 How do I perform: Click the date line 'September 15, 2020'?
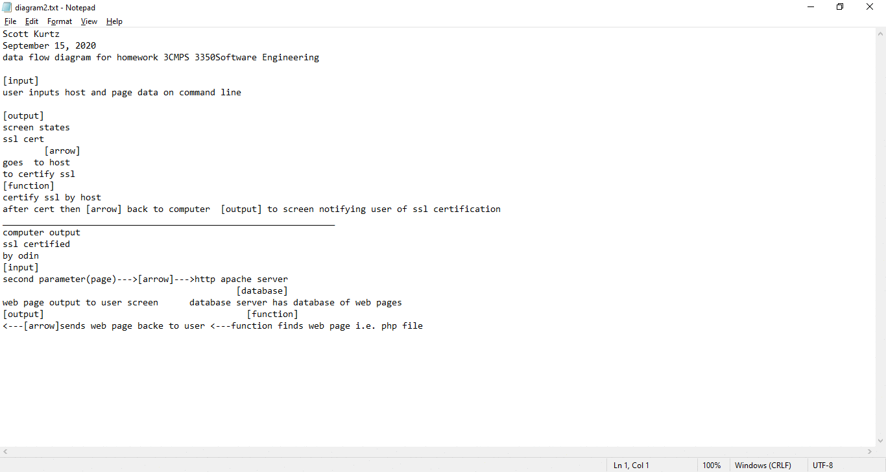49,46
